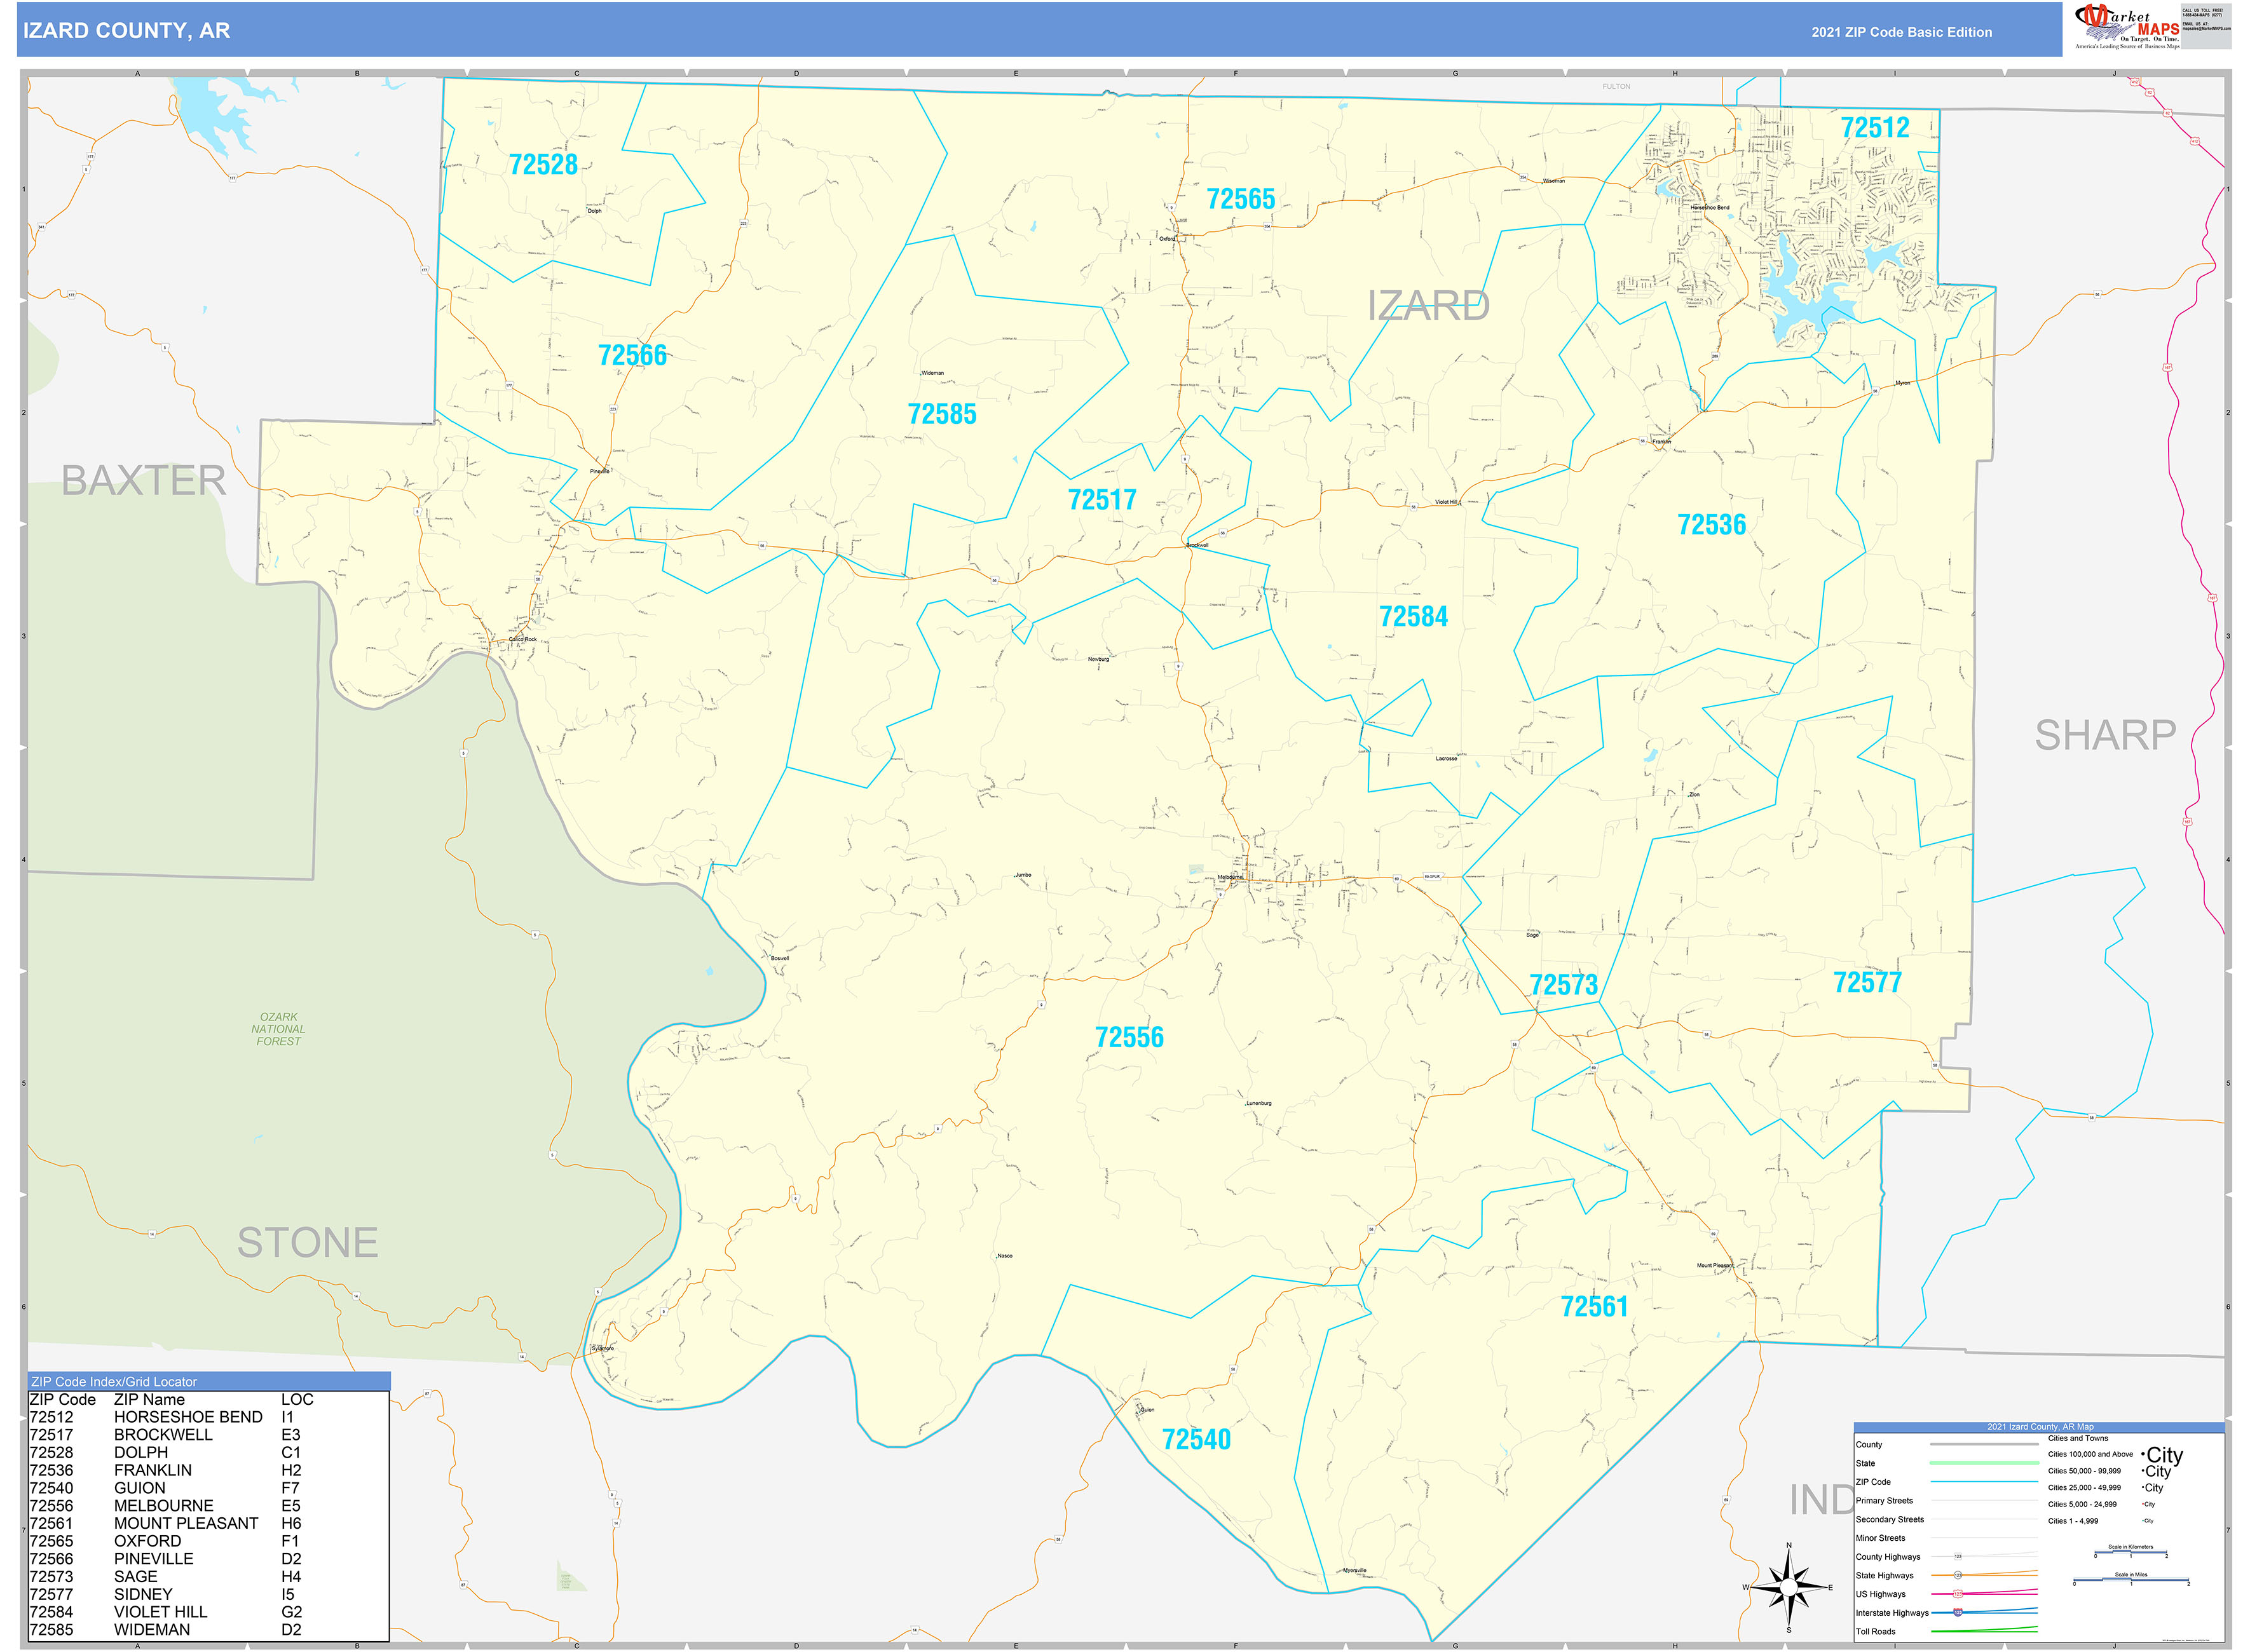Click the Calico Rock town label on map
Image resolution: width=2250 pixels, height=1652 pixels.
point(523,639)
